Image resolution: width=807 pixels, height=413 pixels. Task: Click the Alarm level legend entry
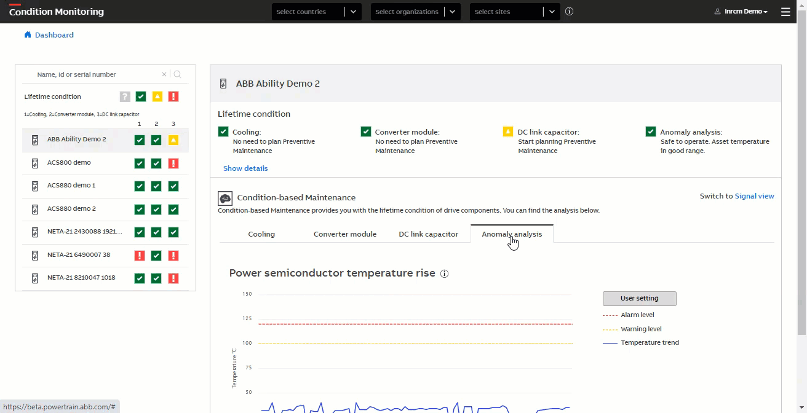[x=629, y=315]
